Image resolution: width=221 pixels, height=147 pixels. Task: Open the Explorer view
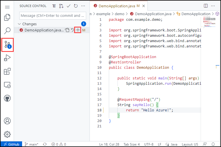(7, 17)
